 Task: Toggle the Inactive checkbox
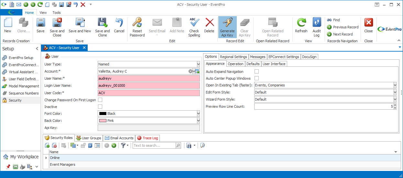(100, 106)
